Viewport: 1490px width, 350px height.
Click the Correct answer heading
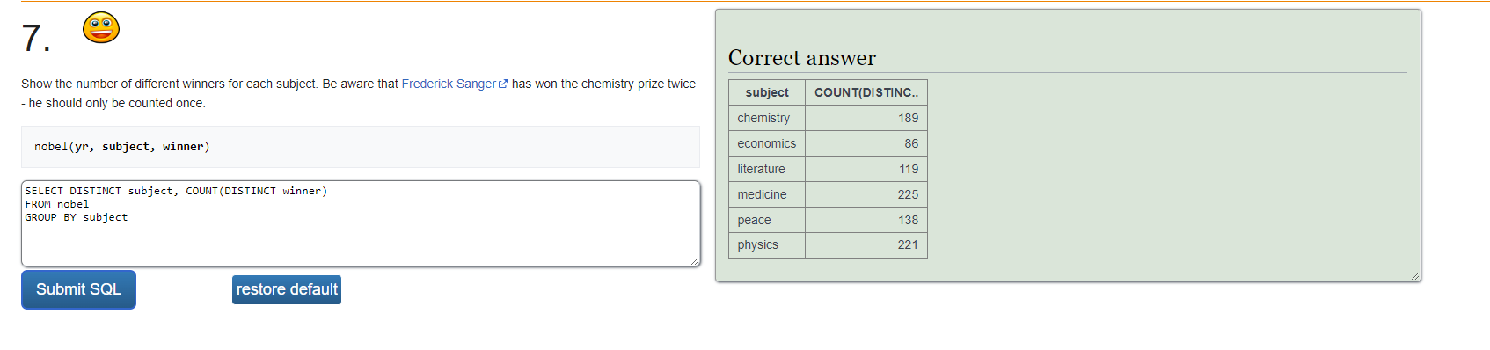tap(802, 58)
